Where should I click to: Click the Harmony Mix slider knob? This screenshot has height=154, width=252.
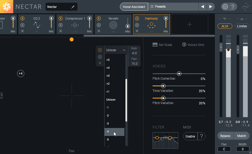pyautogui.click(x=166, y=18)
